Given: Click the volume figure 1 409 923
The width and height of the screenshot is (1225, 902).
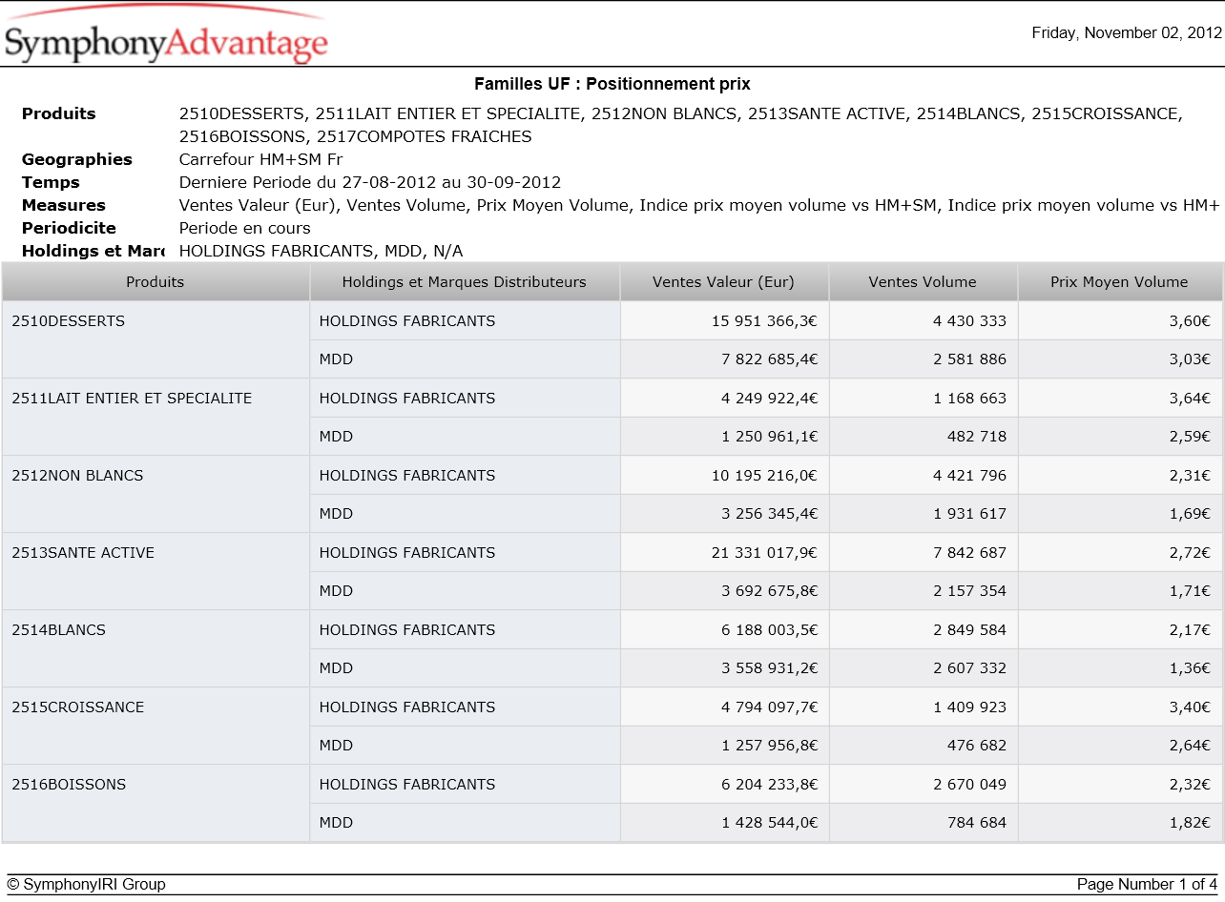Looking at the screenshot, I should (969, 707).
